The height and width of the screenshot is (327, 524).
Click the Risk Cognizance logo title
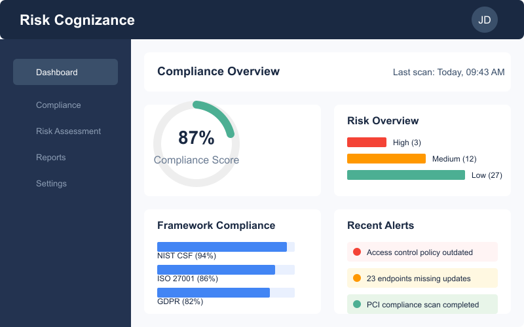pos(77,20)
